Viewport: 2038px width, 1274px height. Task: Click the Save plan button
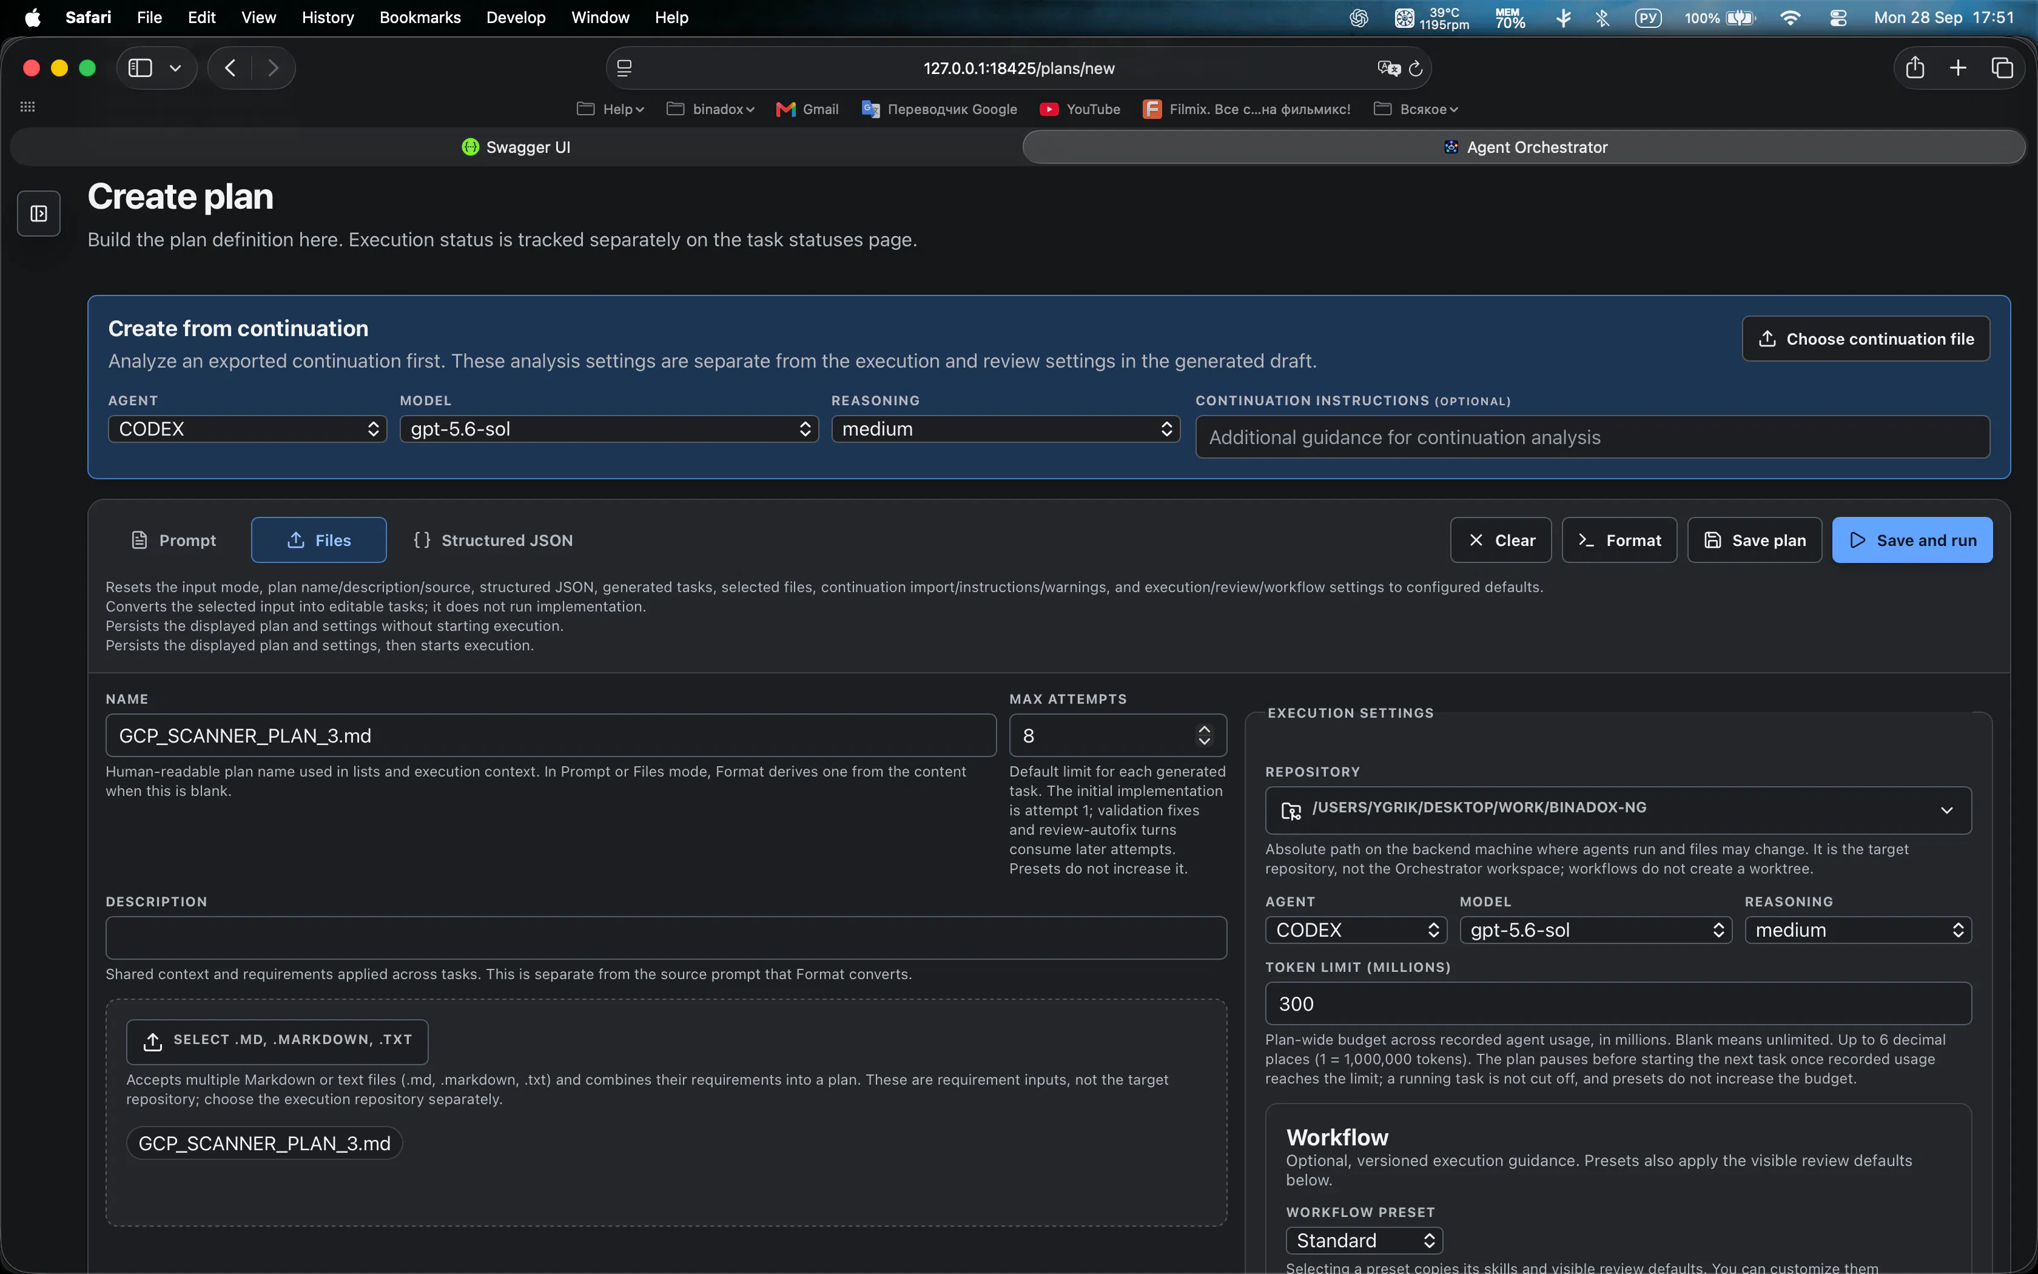(1755, 540)
